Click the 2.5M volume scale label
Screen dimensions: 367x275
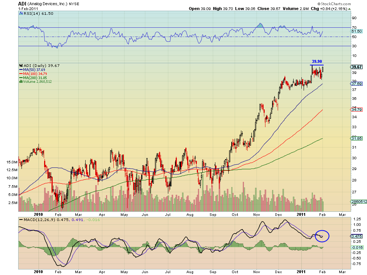coord(13,203)
